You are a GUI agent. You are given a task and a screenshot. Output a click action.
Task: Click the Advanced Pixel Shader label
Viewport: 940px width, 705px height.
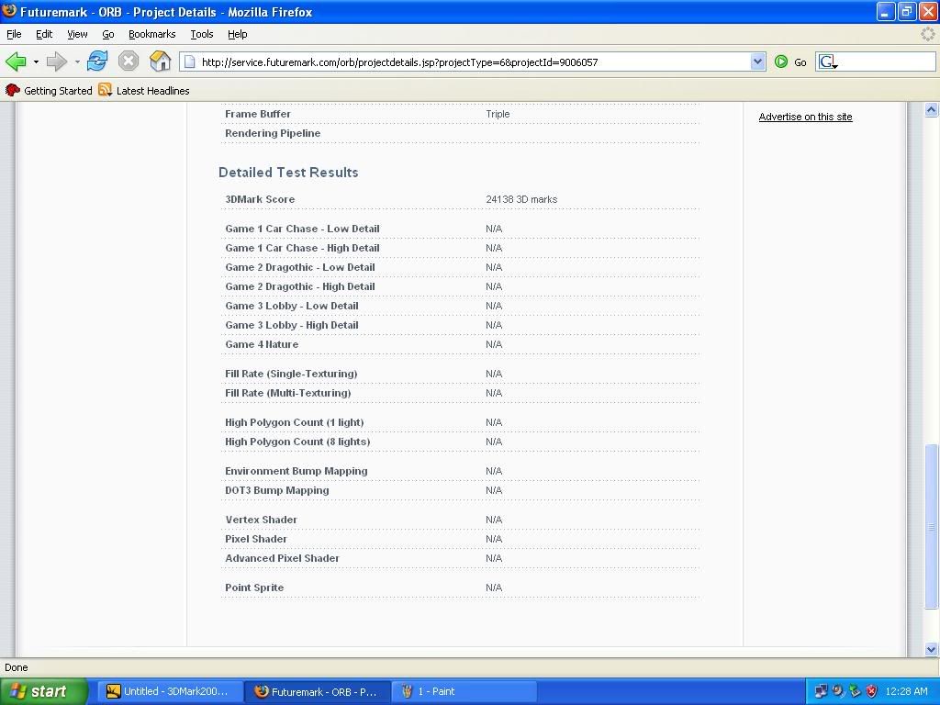click(x=282, y=557)
